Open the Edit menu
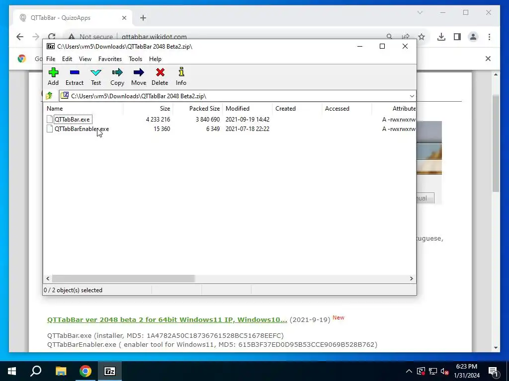This screenshot has height=381, width=509. (67, 59)
